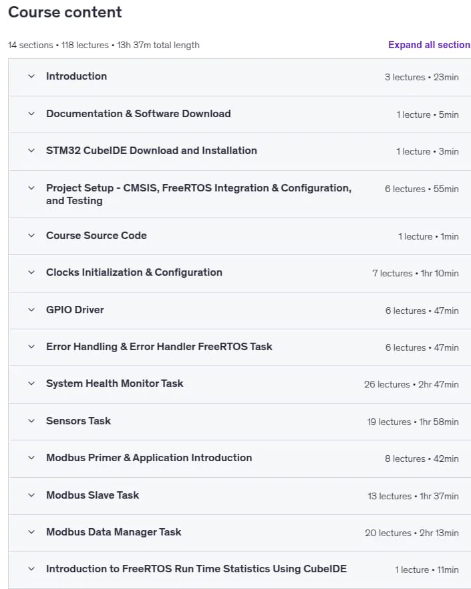Expand Clocks Initialization & Configuration chevron

click(x=31, y=272)
